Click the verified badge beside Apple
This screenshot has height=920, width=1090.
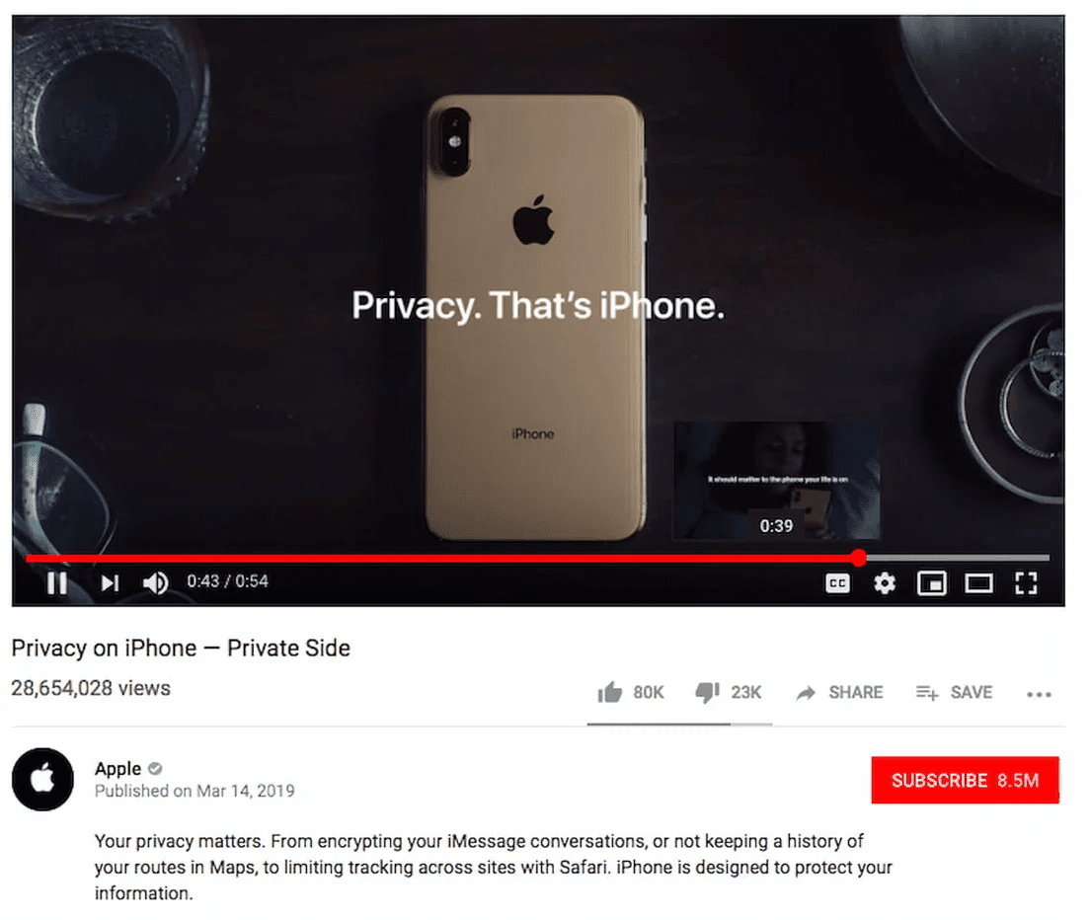(x=155, y=769)
